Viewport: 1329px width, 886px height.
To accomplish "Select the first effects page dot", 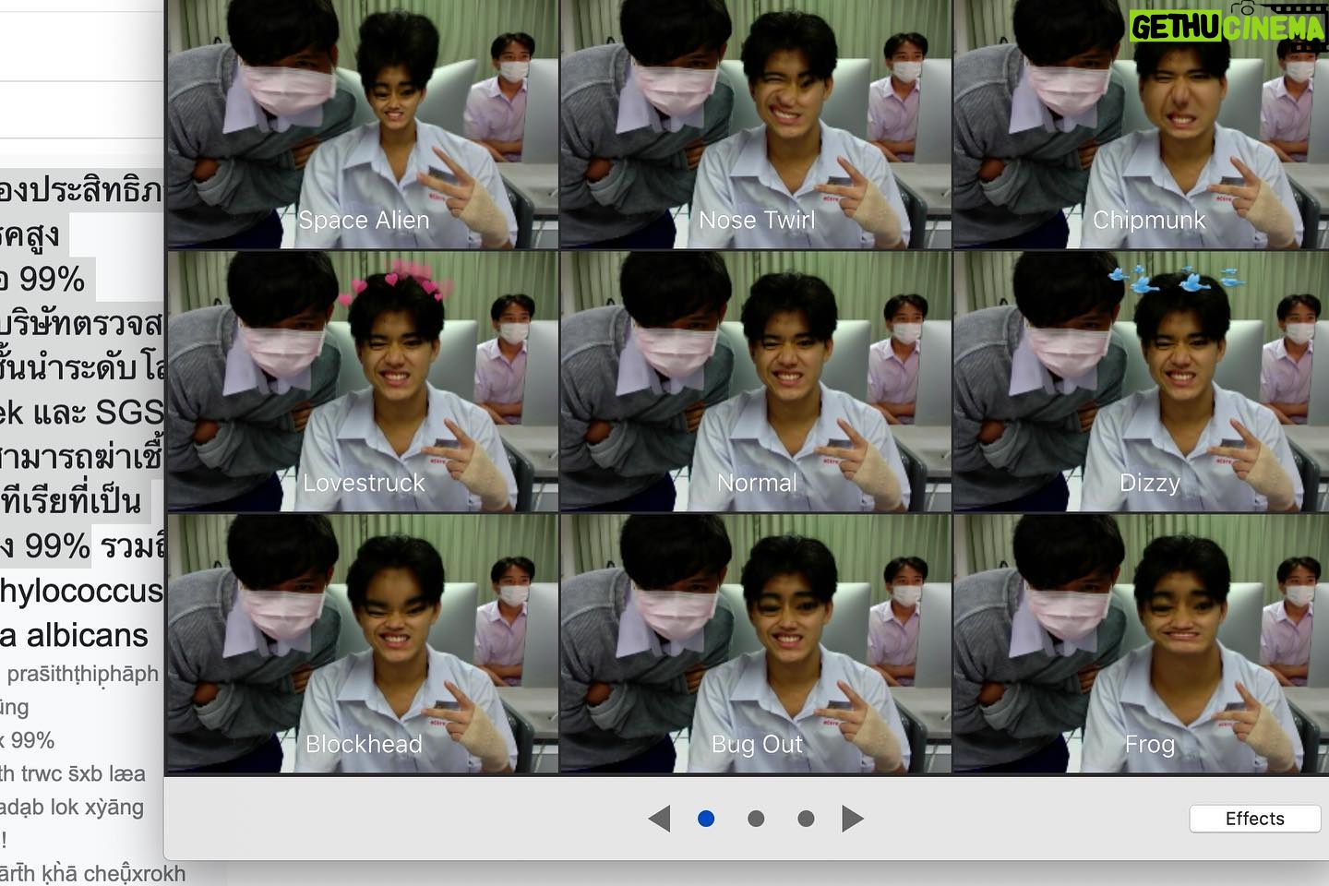I will (x=706, y=819).
